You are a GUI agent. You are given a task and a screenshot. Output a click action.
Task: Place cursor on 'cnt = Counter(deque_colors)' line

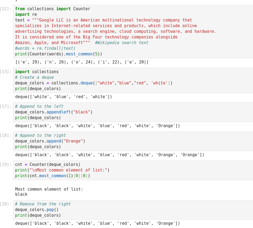point(48,165)
